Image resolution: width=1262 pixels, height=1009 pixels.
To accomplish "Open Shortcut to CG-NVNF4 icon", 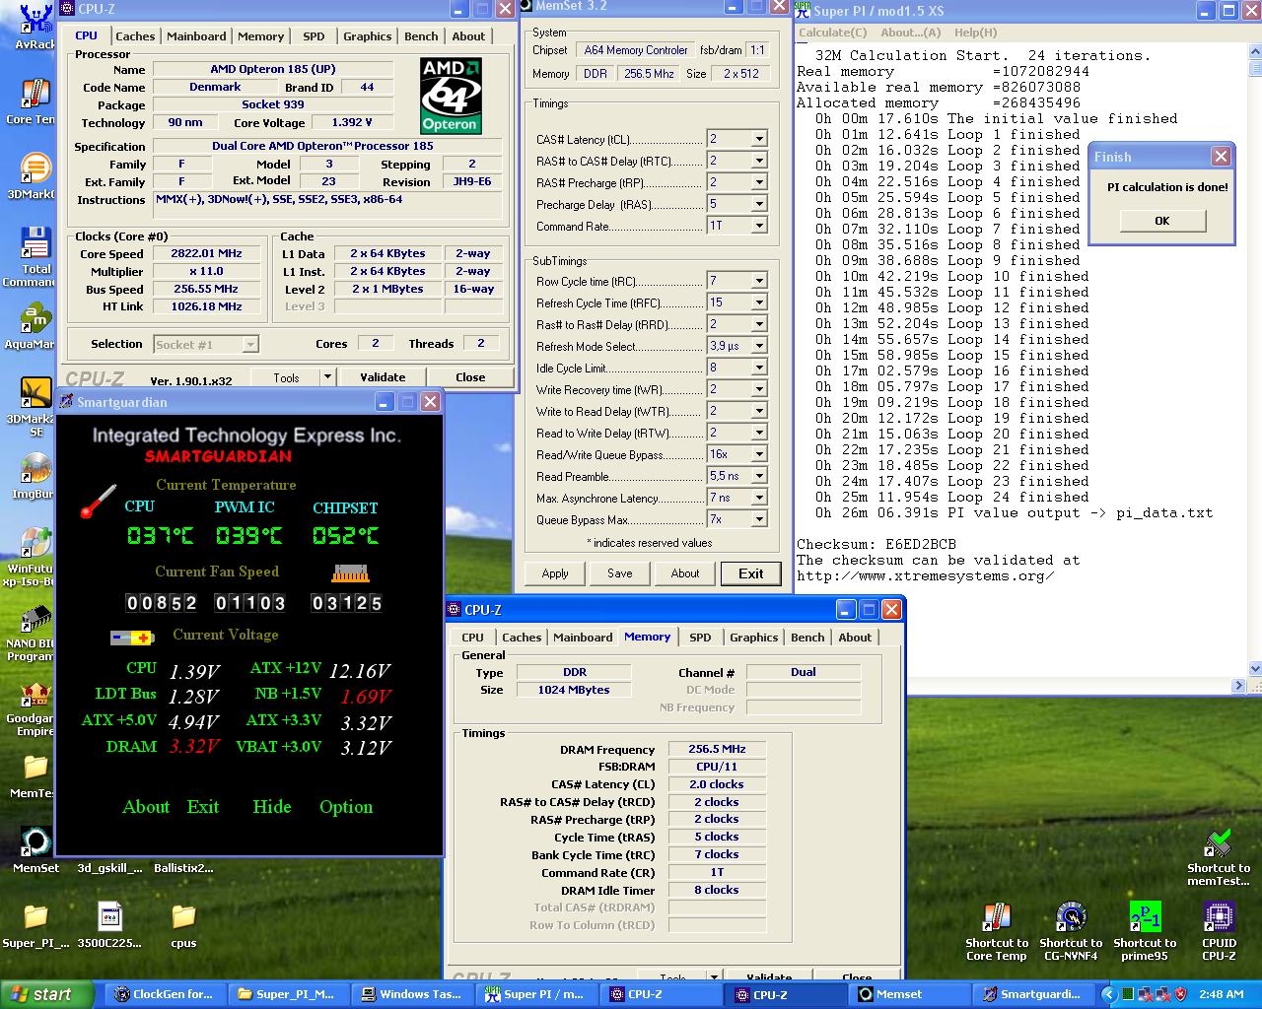I will [x=1071, y=918].
